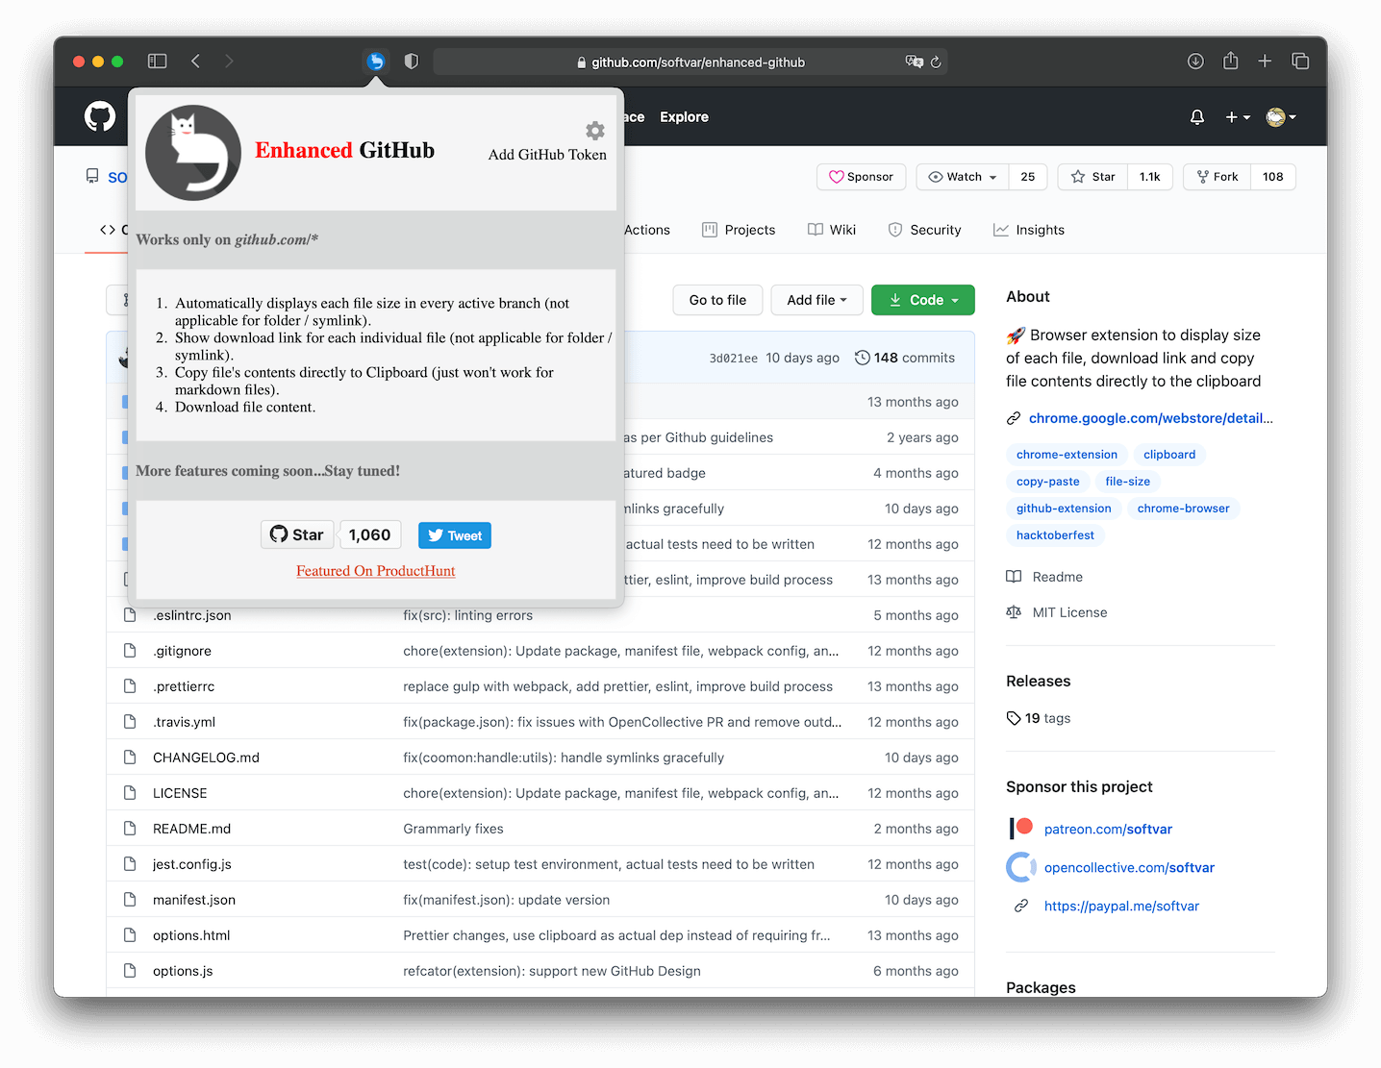Click the Safari address bar
Image resolution: width=1381 pixels, height=1068 pixels.
(690, 62)
